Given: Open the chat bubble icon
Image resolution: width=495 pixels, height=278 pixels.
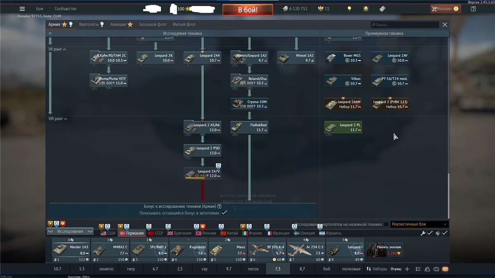Looking at the screenshot, I should [x=436, y=269].
